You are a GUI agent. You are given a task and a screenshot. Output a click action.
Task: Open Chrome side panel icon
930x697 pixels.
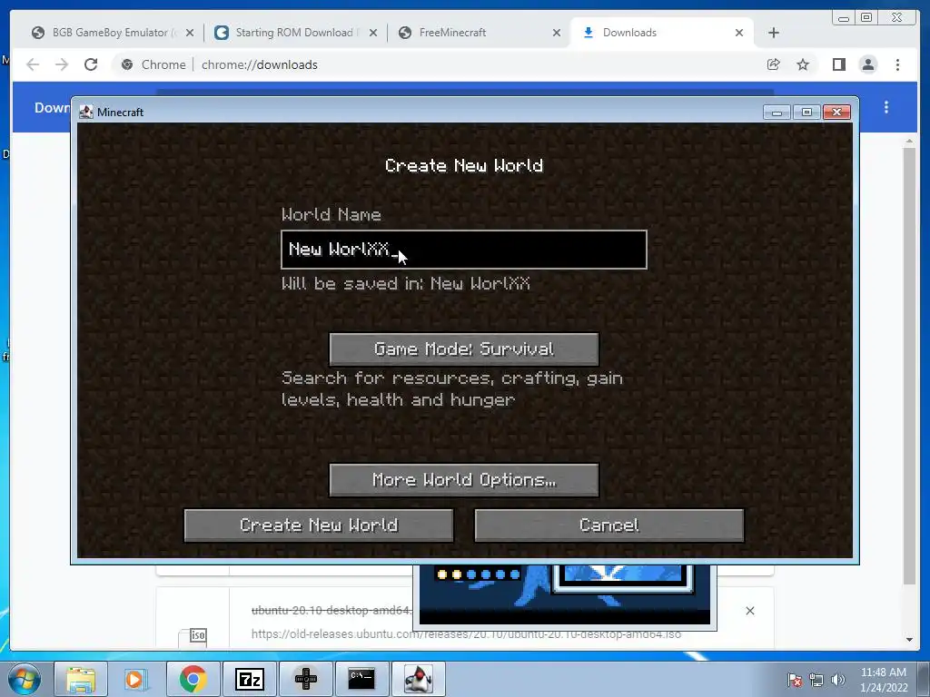[838, 64]
